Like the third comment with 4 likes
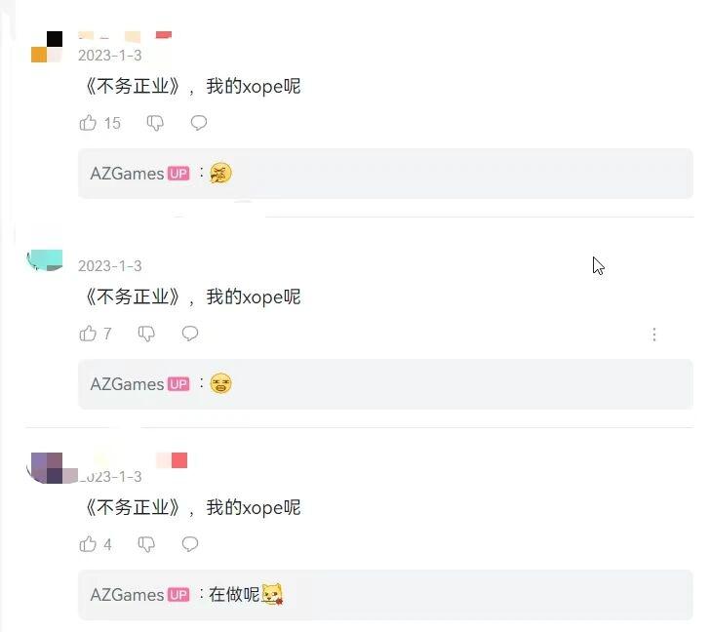This screenshot has height=632, width=710. (x=88, y=544)
